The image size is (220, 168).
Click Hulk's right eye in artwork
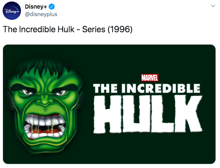[x=60, y=92]
